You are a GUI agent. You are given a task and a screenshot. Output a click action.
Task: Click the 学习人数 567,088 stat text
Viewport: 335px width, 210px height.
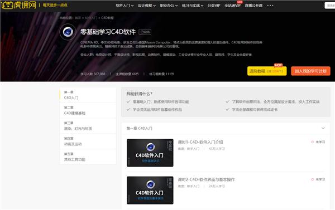(93, 74)
